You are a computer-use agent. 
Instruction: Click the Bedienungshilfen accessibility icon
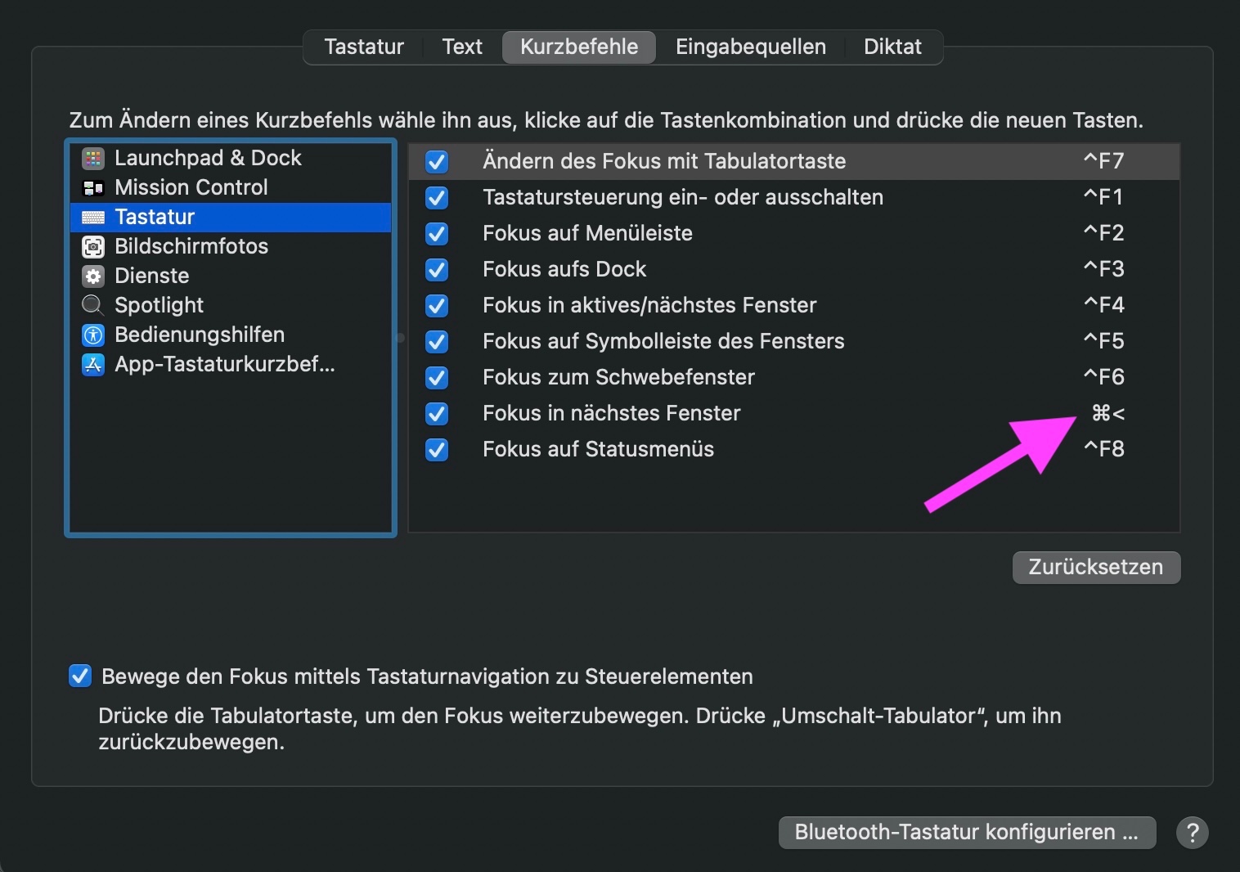pos(93,335)
